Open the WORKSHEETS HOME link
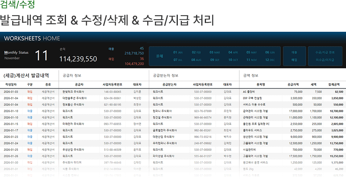 [32, 38]
